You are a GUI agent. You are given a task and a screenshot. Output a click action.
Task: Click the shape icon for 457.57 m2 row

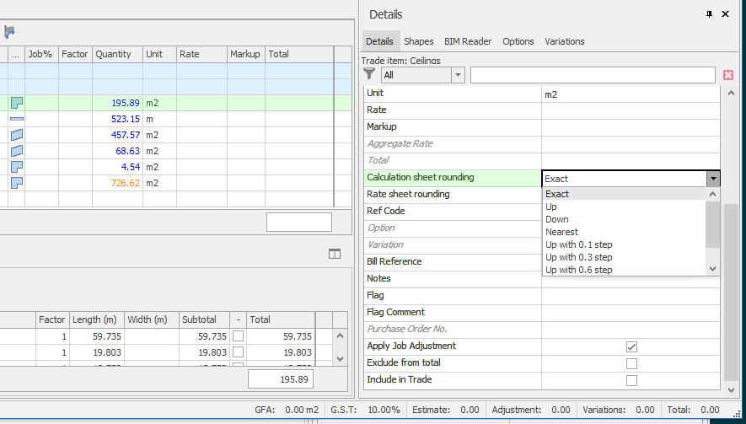coord(16,135)
